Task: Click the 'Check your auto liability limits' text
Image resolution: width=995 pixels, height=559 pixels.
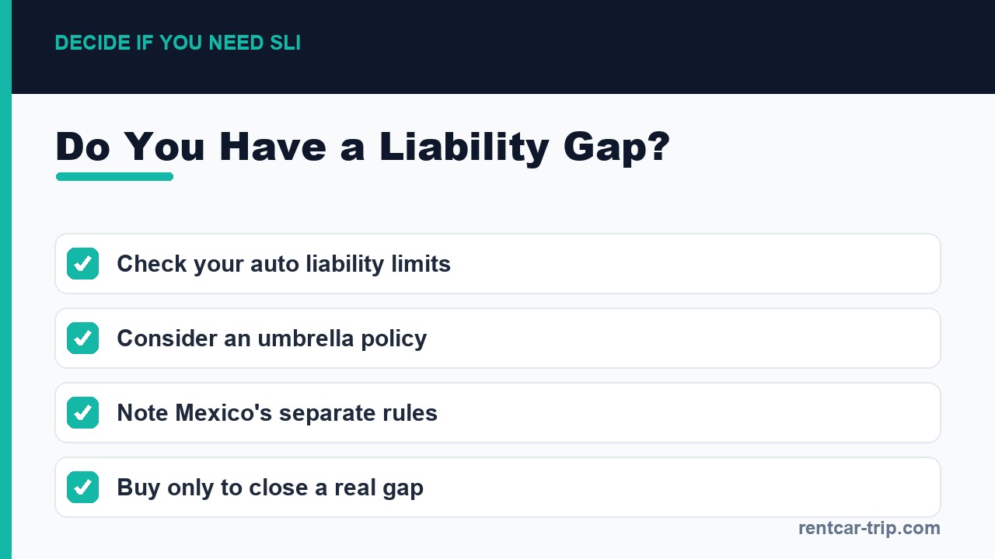Action: coord(284,264)
